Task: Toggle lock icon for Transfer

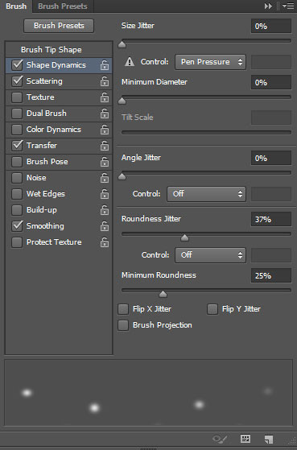Action: coord(105,146)
